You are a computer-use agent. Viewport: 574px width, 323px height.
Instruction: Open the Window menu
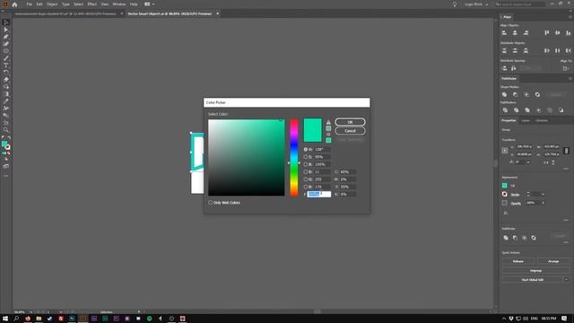[x=119, y=4]
